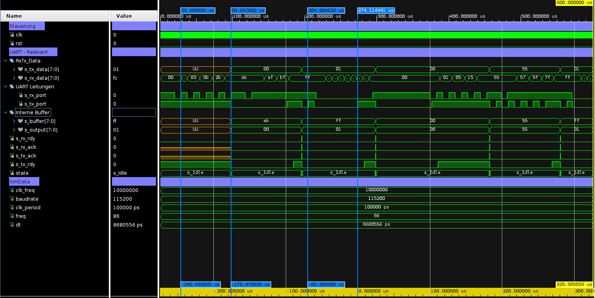Viewport: 595px width, 298px height.
Task: Click the Interne Buffer name edit field
Action: (33, 113)
